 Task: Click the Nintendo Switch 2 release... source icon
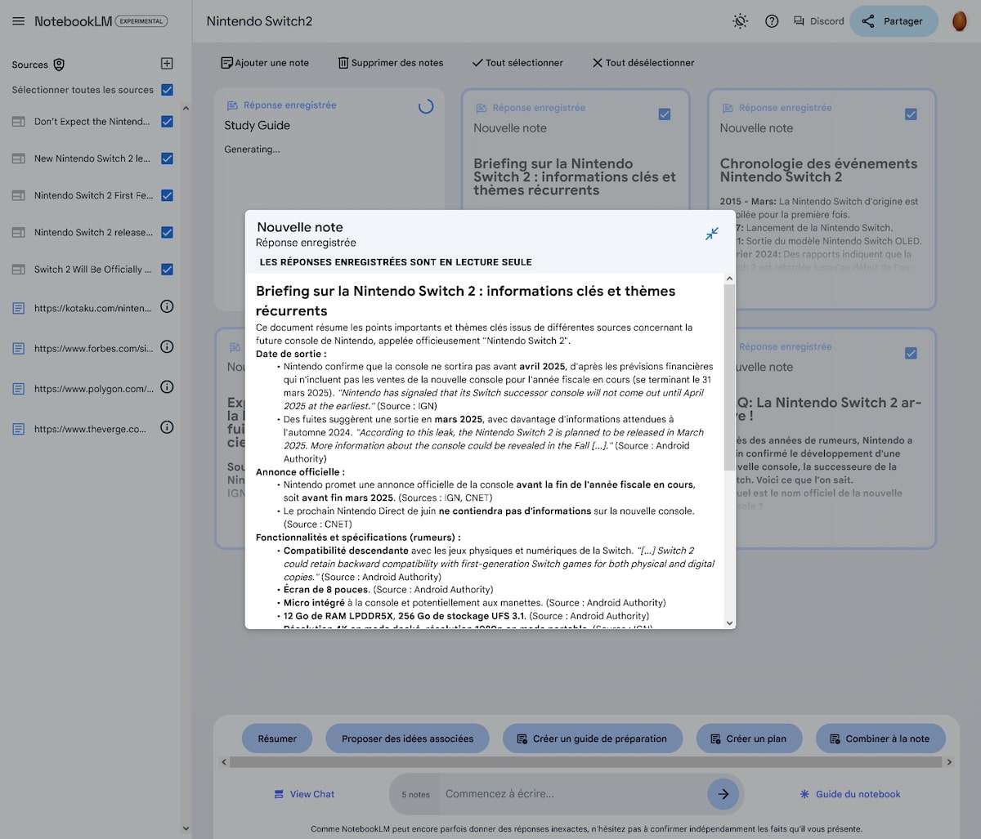(x=18, y=232)
